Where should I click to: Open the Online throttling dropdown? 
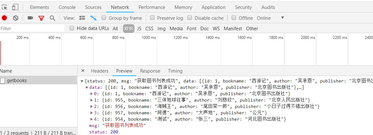pos(270,18)
